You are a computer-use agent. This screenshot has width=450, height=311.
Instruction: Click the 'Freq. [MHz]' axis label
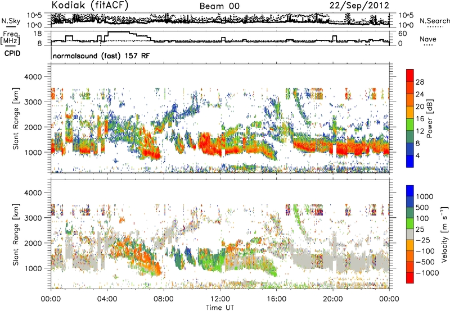[x=11, y=38]
